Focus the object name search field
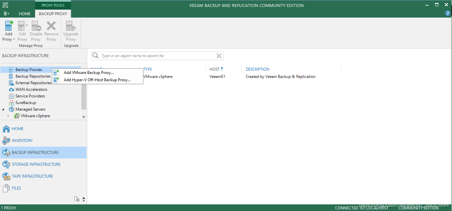This screenshot has width=452, height=211. coord(158,56)
